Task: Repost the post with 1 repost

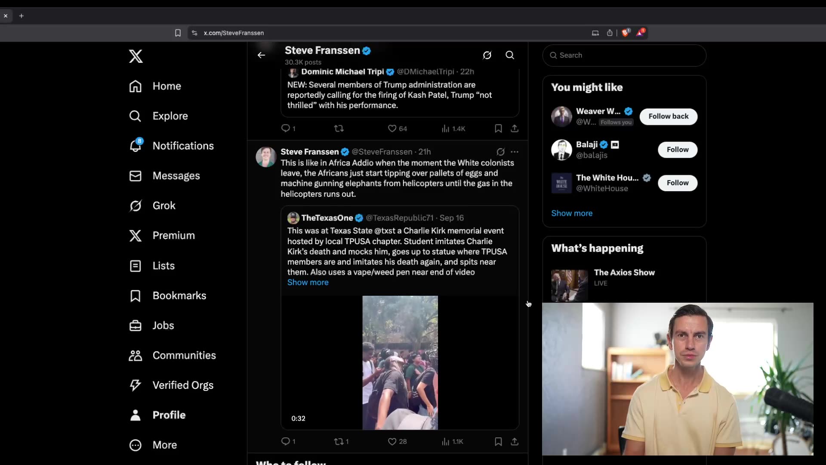Action: (x=342, y=441)
